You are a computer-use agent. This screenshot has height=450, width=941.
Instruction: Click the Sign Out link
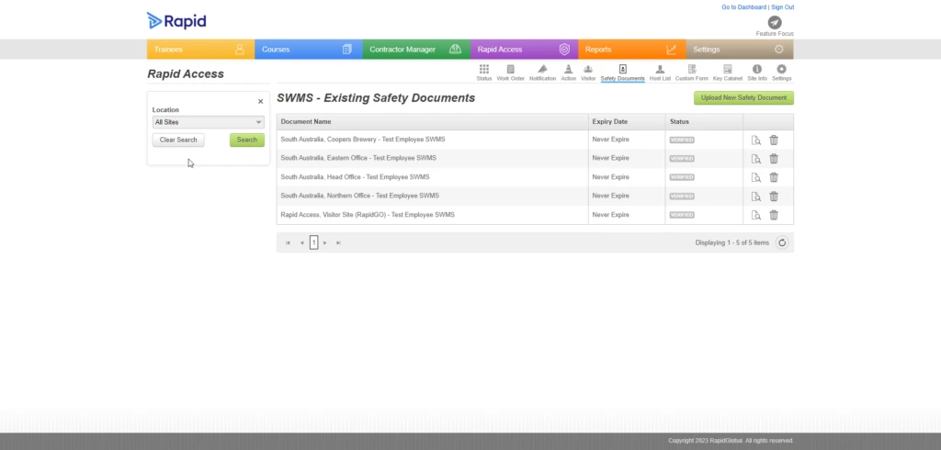click(x=783, y=7)
